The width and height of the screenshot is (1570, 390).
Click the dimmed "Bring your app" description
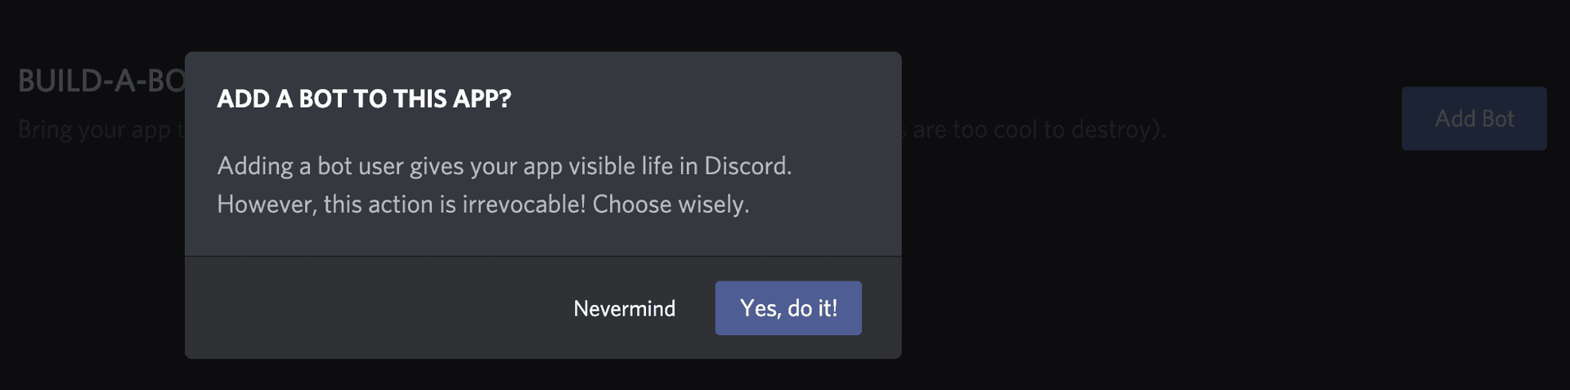(95, 129)
